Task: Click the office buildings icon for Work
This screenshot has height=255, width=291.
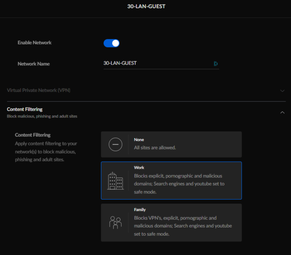Action: [x=115, y=181]
